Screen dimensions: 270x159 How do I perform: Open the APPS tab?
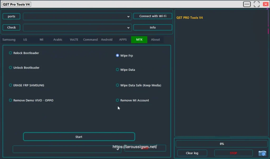coord(123,39)
